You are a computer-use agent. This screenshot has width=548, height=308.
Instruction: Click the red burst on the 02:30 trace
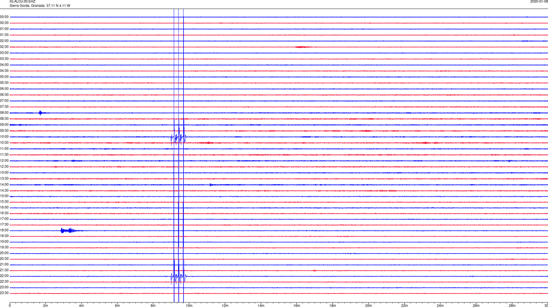(x=301, y=47)
